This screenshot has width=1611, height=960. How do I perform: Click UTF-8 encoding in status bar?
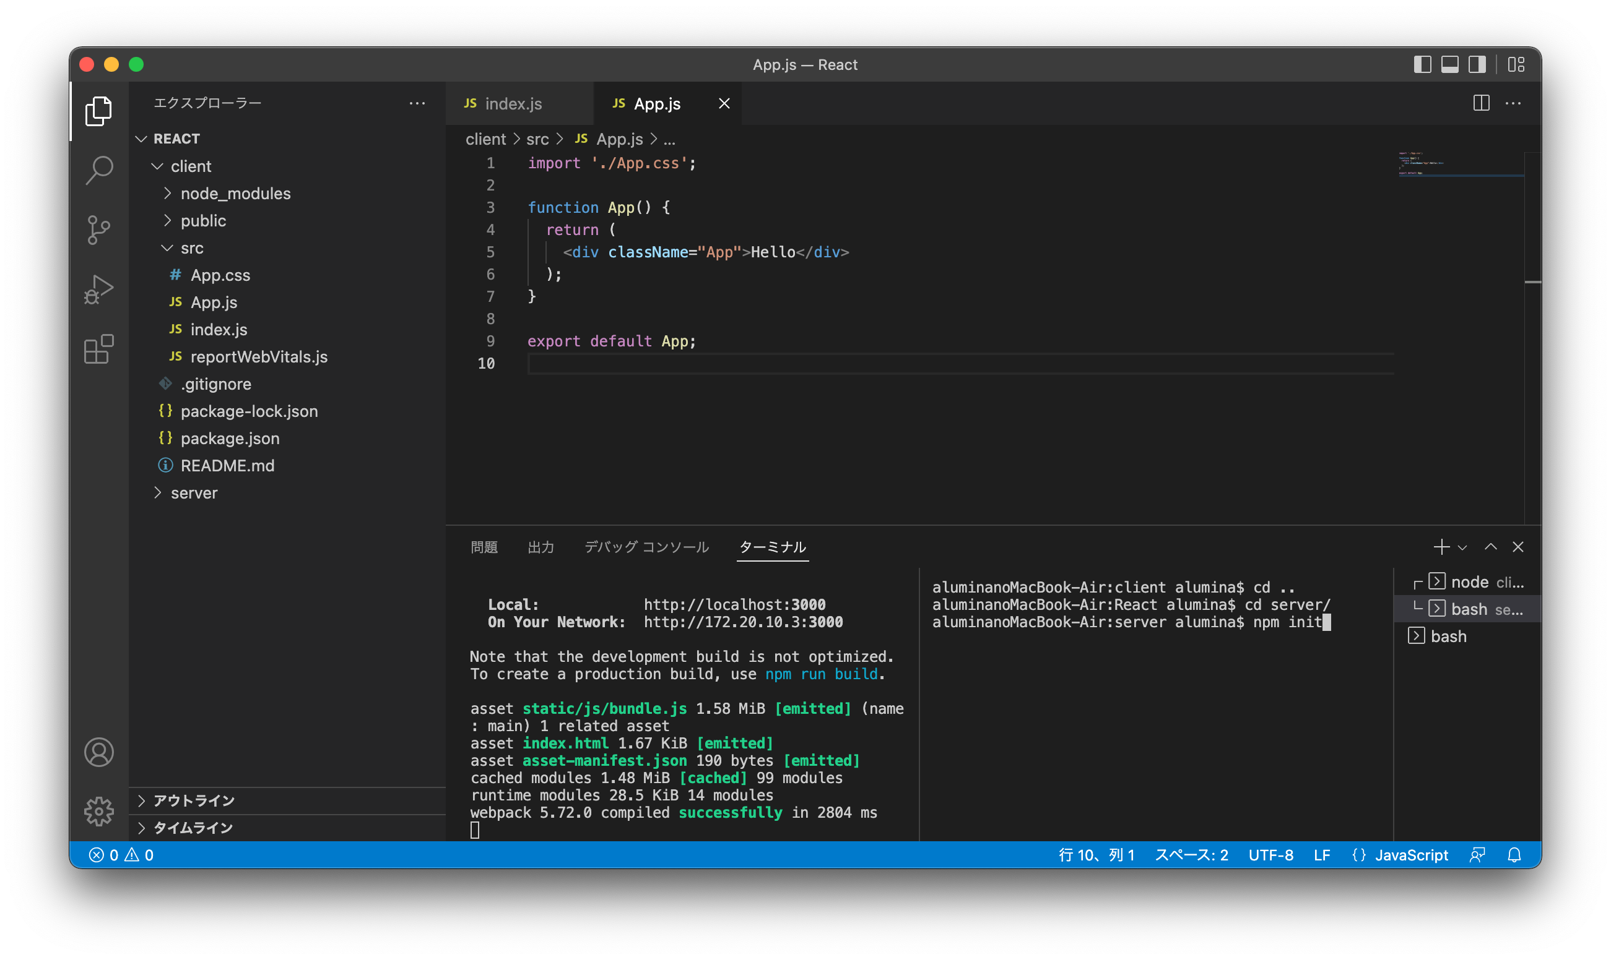pos(1270,855)
